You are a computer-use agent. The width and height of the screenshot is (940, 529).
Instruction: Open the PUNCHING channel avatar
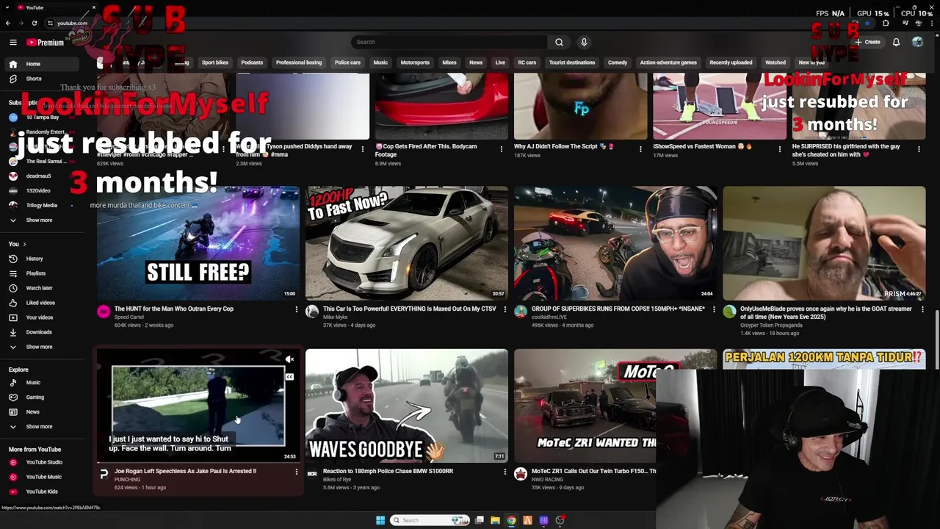[x=104, y=474]
